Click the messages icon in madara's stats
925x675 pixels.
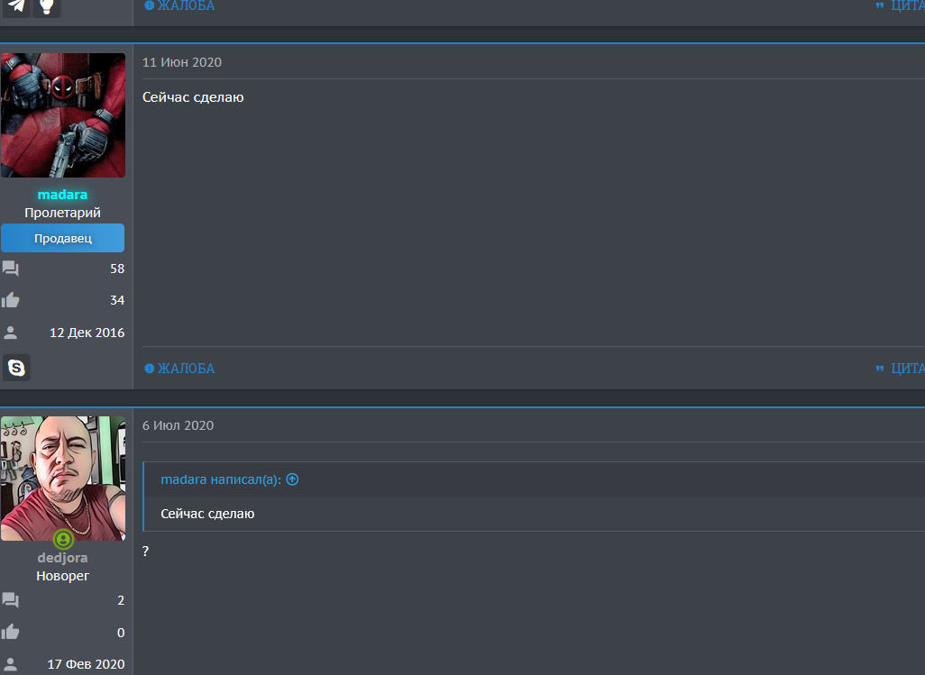pyautogui.click(x=11, y=269)
